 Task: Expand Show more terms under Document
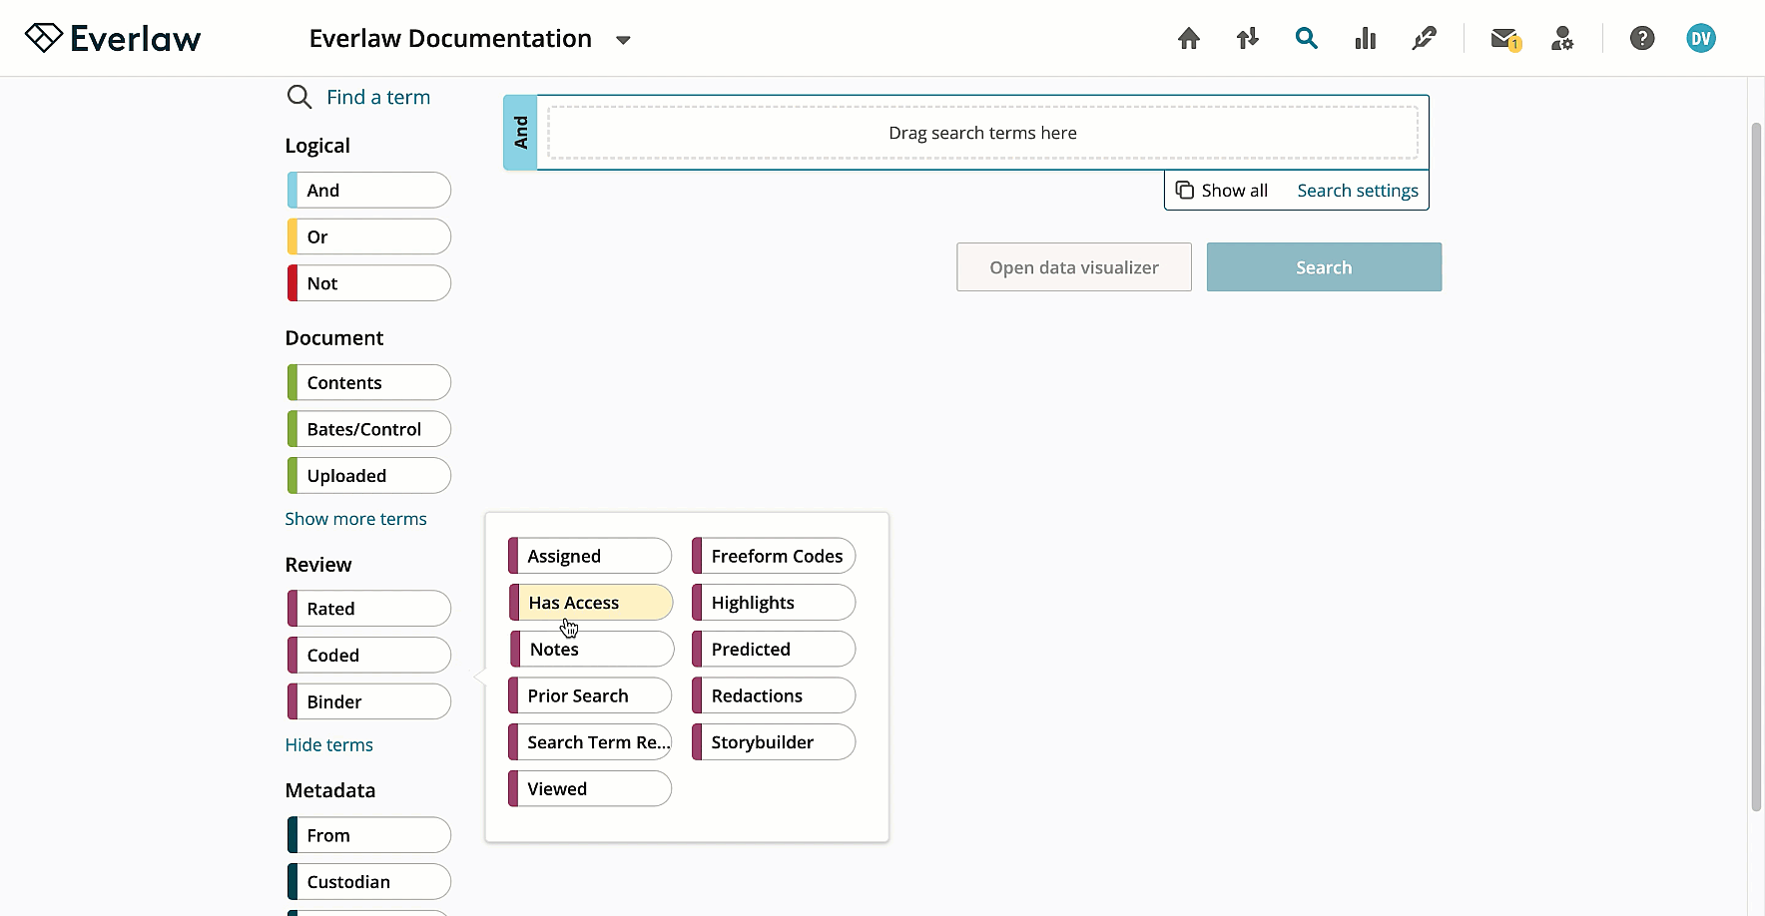point(355,518)
